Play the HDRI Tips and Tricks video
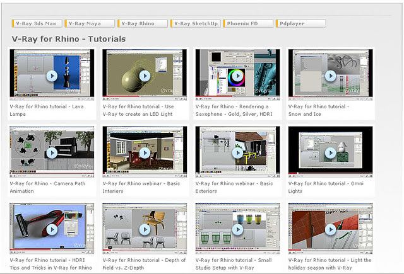 pyautogui.click(x=52, y=229)
